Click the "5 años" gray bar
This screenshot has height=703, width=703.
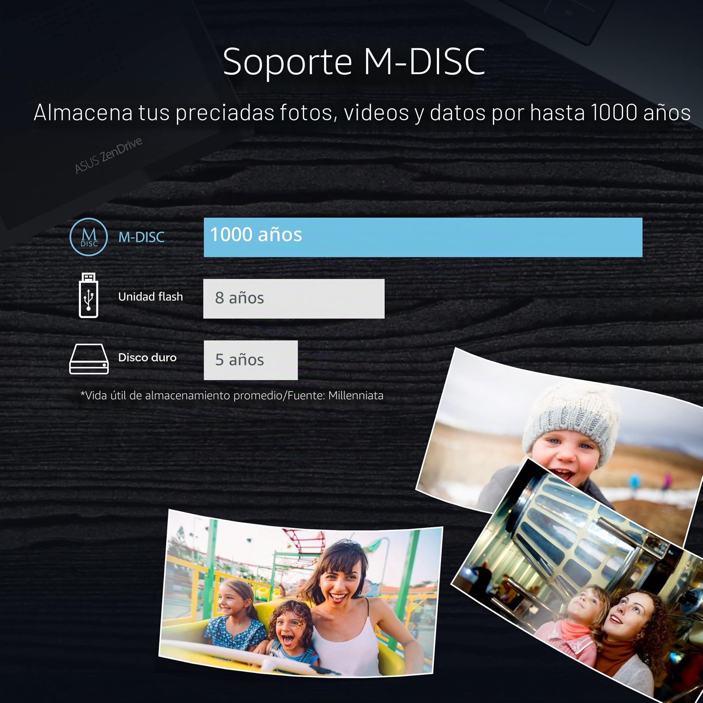coord(251,360)
